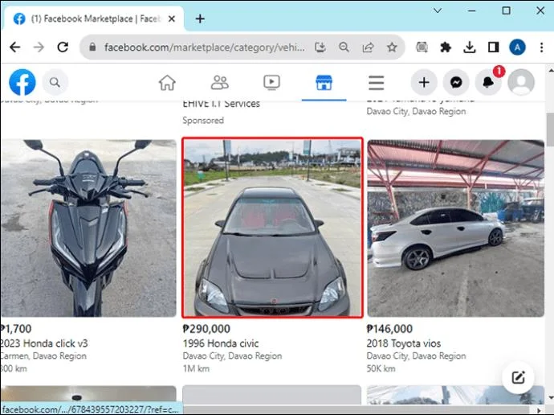554x415 pixels.
Task: Click the ₱146,000 price
Action: pos(389,329)
